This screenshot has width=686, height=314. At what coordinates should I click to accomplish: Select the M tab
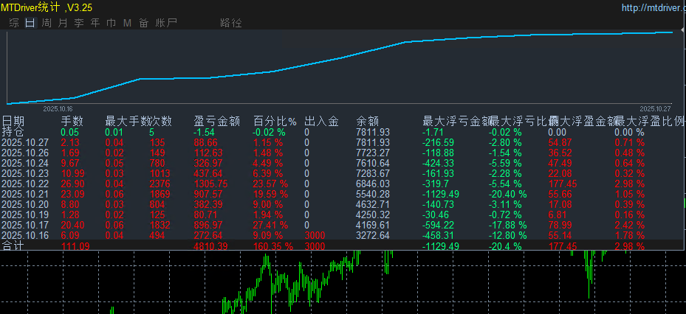tap(127, 23)
